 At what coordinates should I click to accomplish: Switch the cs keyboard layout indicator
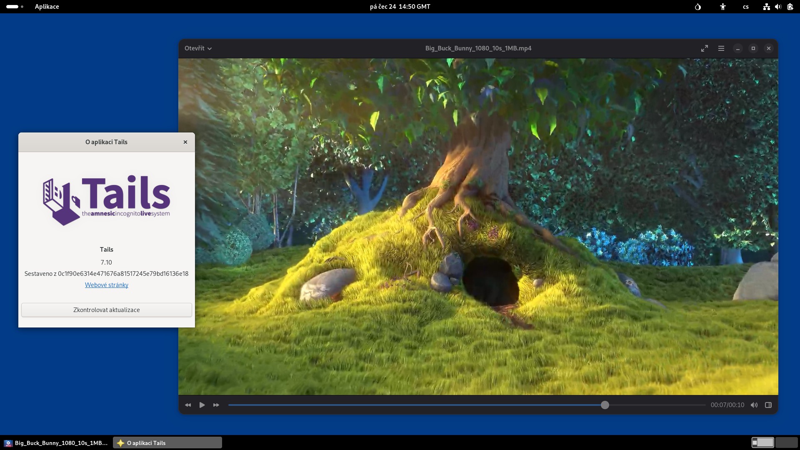point(746,7)
